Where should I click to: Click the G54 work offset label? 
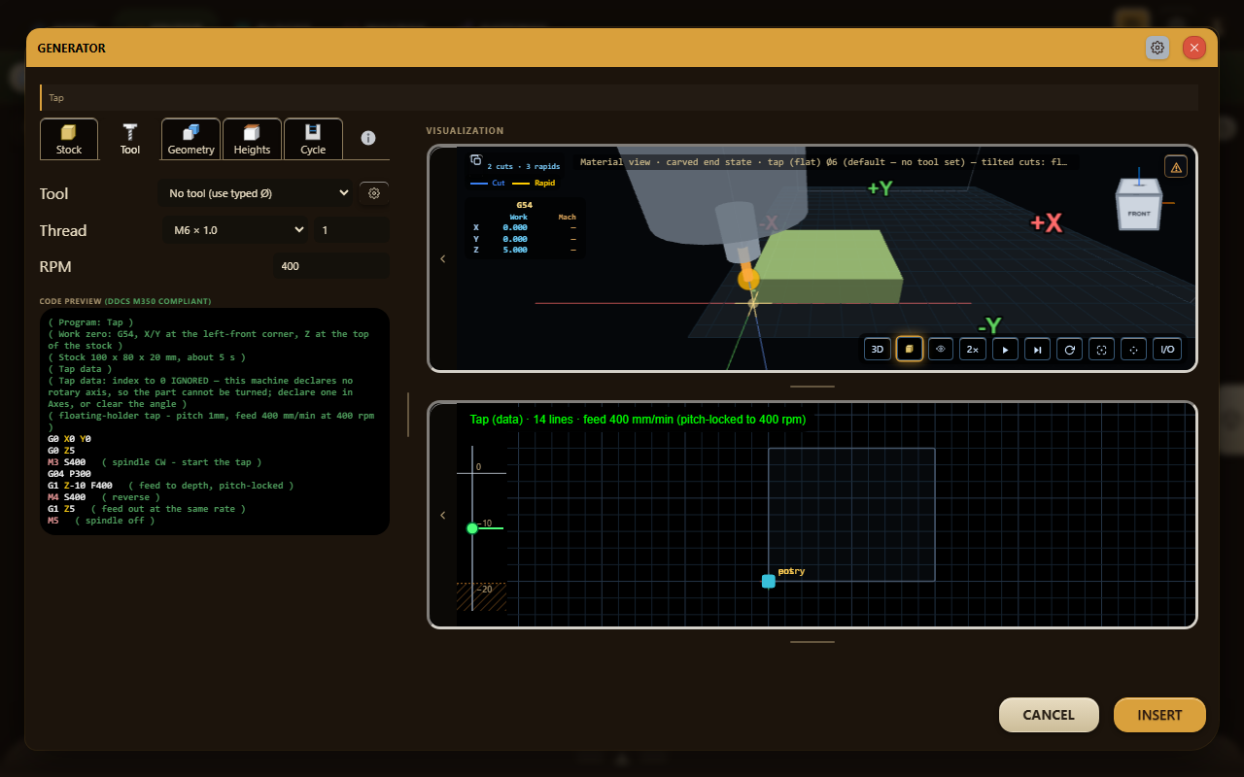(525, 205)
